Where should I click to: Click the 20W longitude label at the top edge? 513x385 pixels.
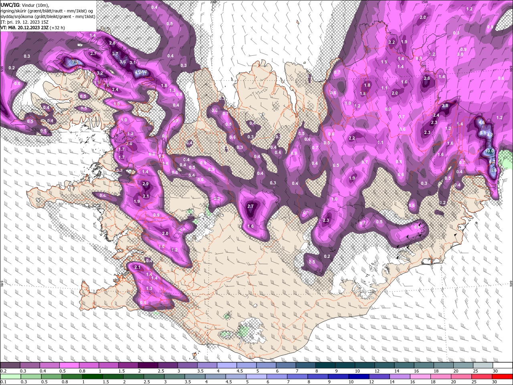click(x=213, y=2)
